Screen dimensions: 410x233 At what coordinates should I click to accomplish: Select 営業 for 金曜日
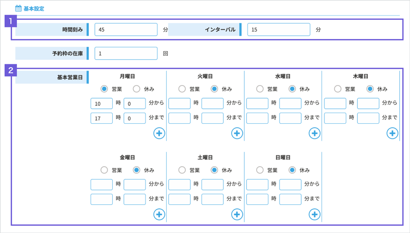coord(104,170)
